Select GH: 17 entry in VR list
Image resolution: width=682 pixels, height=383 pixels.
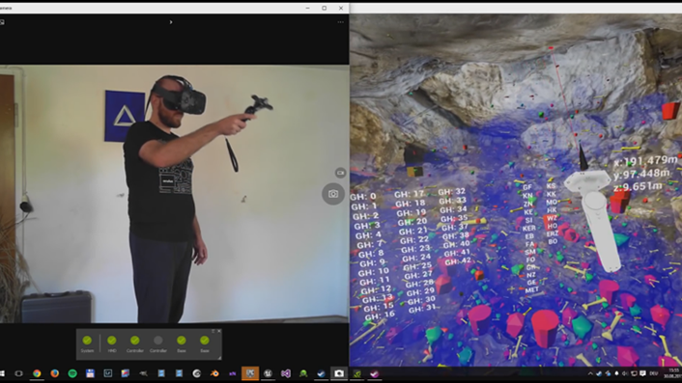pyautogui.click(x=409, y=194)
